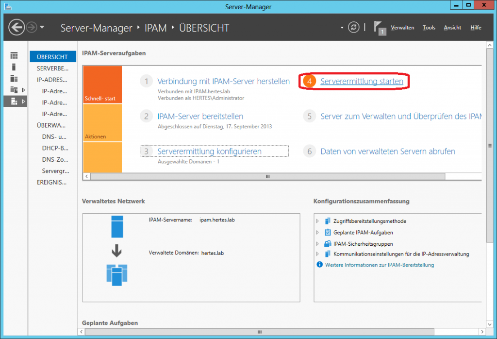Click the Geplante IPAM-Aufgaben checklist icon

coord(328,232)
